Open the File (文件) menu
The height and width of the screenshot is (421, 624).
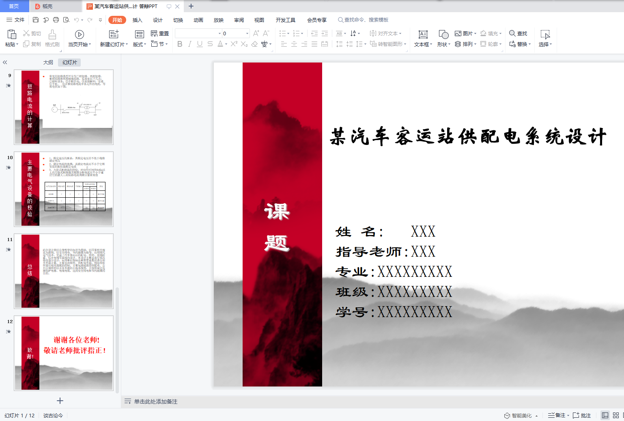click(15, 19)
